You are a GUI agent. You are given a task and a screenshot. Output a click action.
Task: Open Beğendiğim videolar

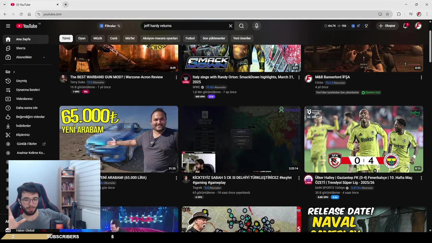26,117
